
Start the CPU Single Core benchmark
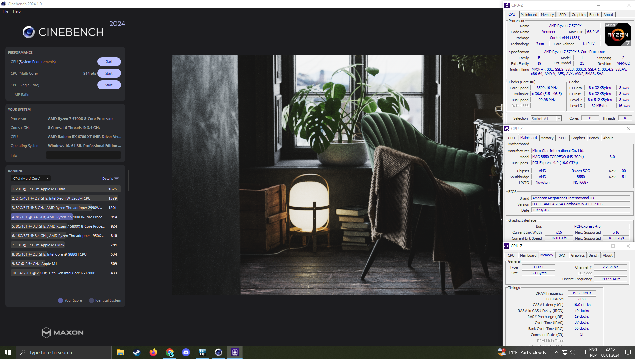point(109,85)
